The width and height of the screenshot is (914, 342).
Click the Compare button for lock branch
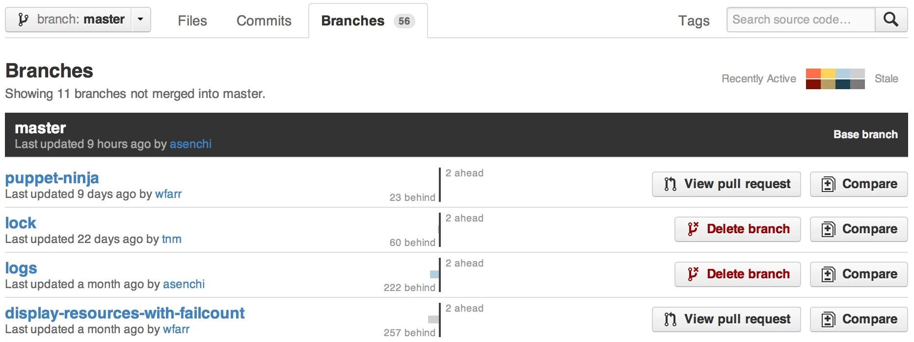[859, 229]
